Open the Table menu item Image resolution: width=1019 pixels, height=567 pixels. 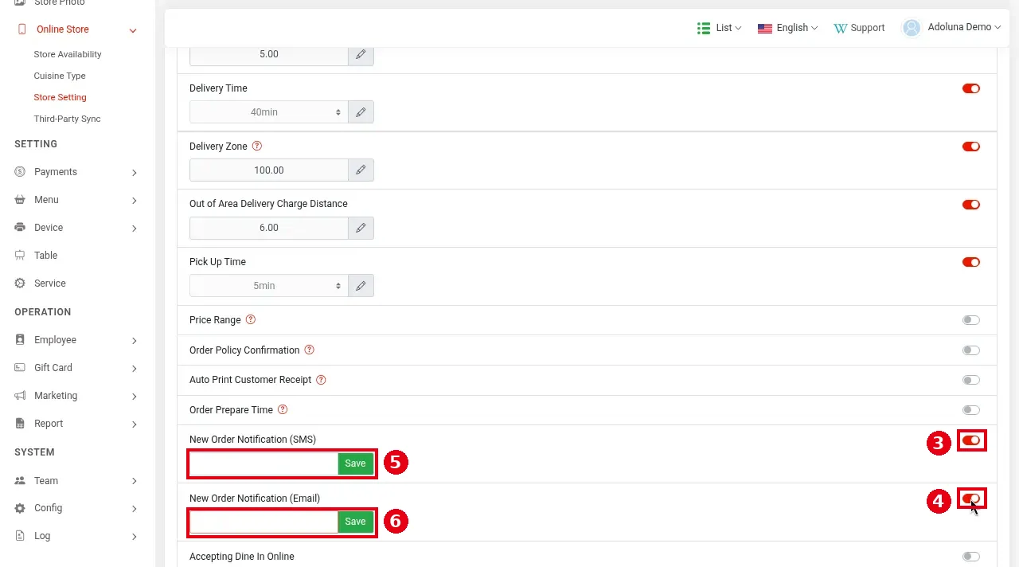[x=45, y=256]
